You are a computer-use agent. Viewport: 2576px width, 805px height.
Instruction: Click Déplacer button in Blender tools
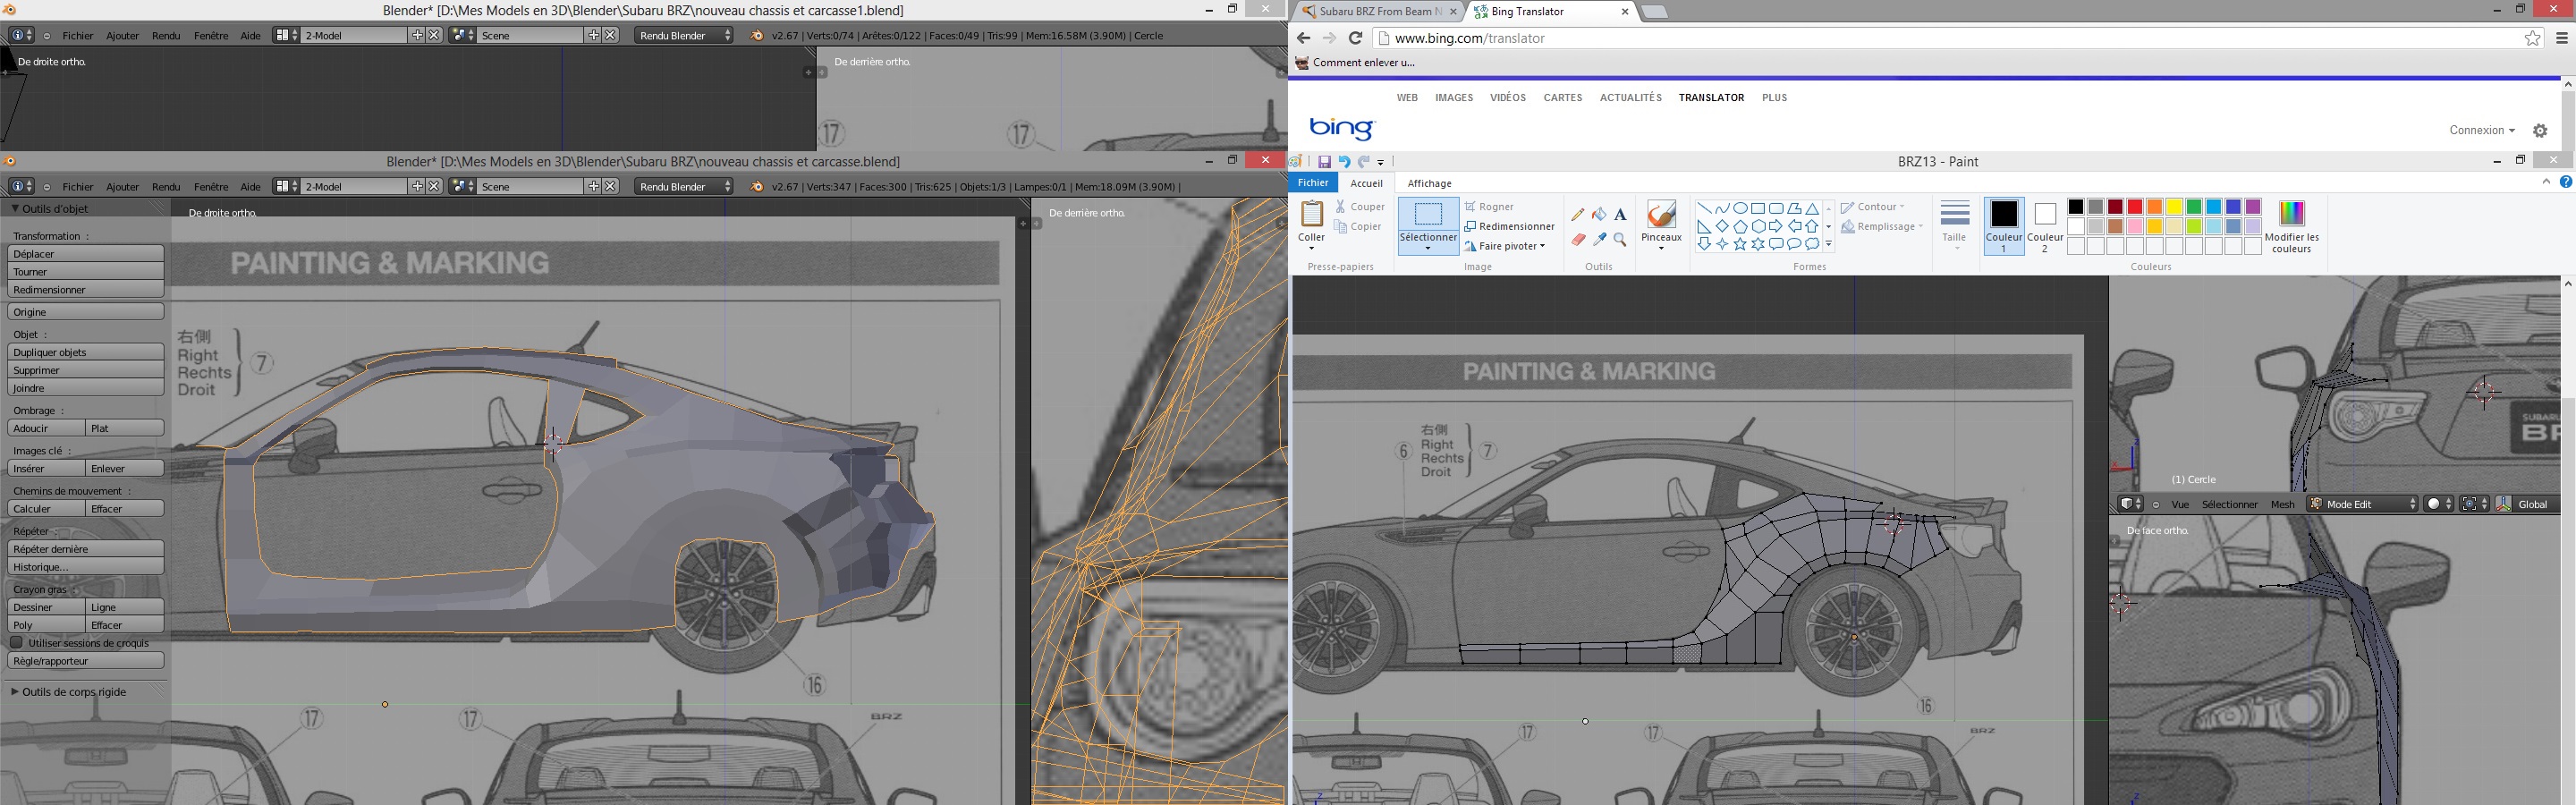(86, 254)
